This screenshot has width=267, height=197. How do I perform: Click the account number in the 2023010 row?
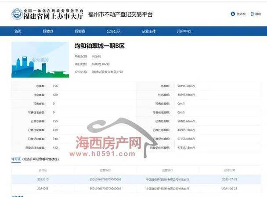(x=105, y=179)
